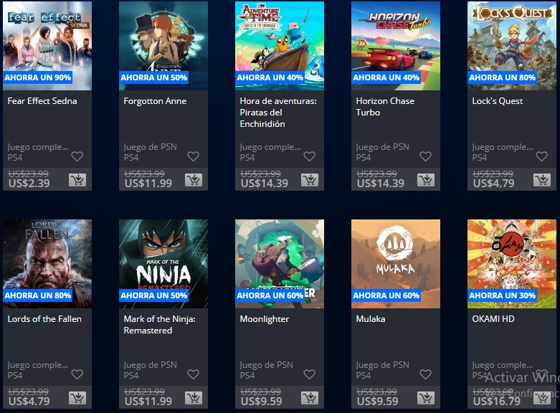The image size is (560, 413).
Task: Add Mark of the Ninja Remastered to cart
Action: pyautogui.click(x=194, y=398)
